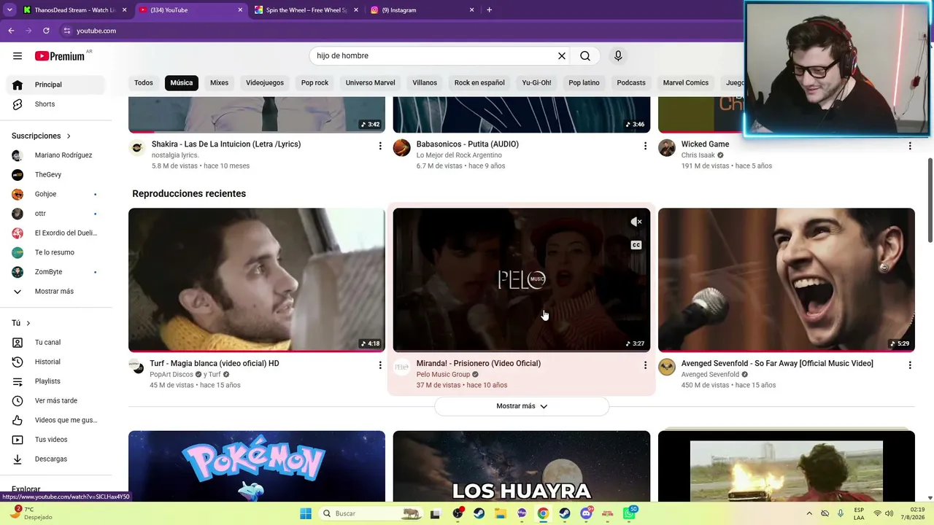Play the Turf Magia blanca thumbnail
The image size is (934, 525).
pos(257,280)
